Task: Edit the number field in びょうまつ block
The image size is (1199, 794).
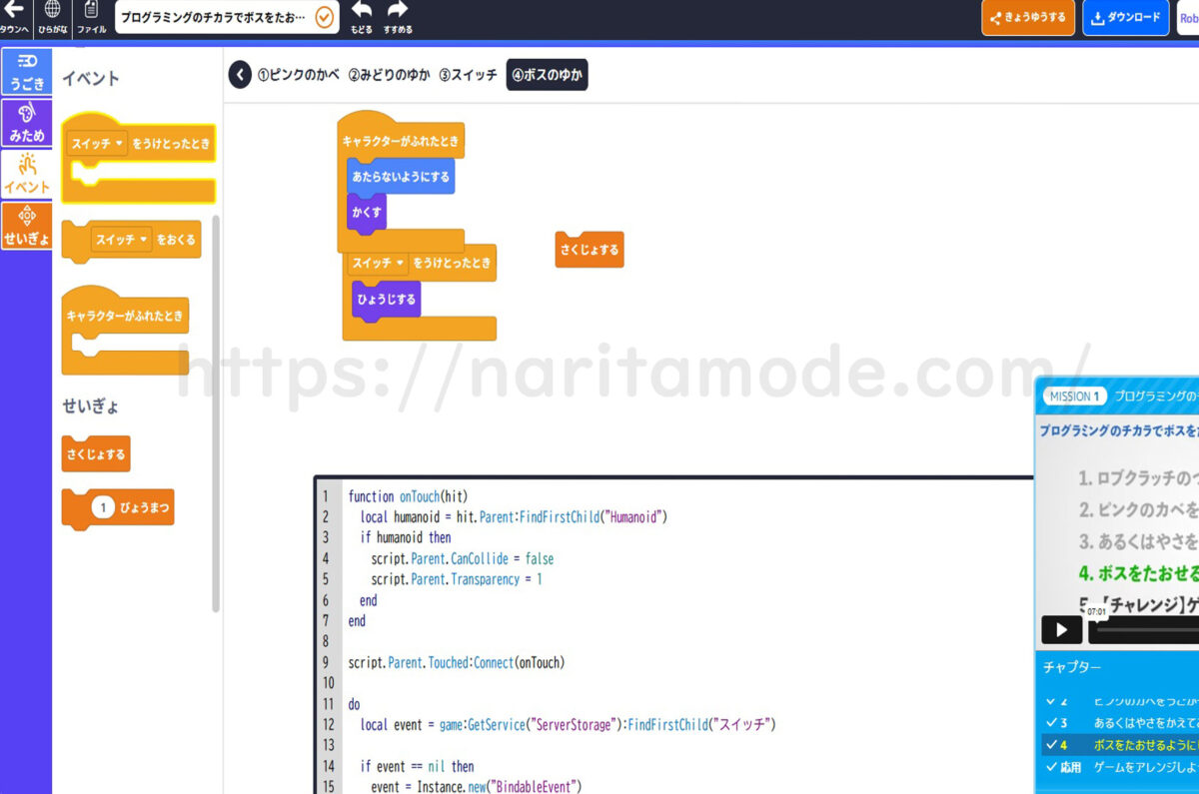Action: coord(103,508)
